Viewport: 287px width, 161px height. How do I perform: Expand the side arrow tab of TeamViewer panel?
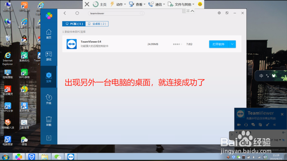tap(232, 135)
